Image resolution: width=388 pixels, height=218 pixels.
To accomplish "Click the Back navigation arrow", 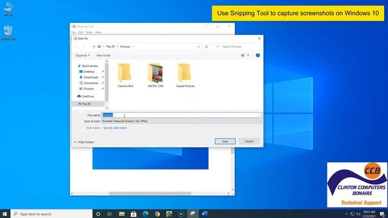I will click(x=76, y=47).
